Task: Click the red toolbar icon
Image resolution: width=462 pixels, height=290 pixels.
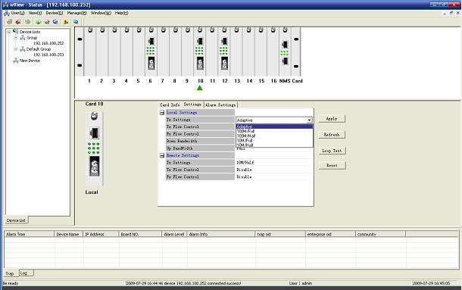Action: [x=18, y=22]
